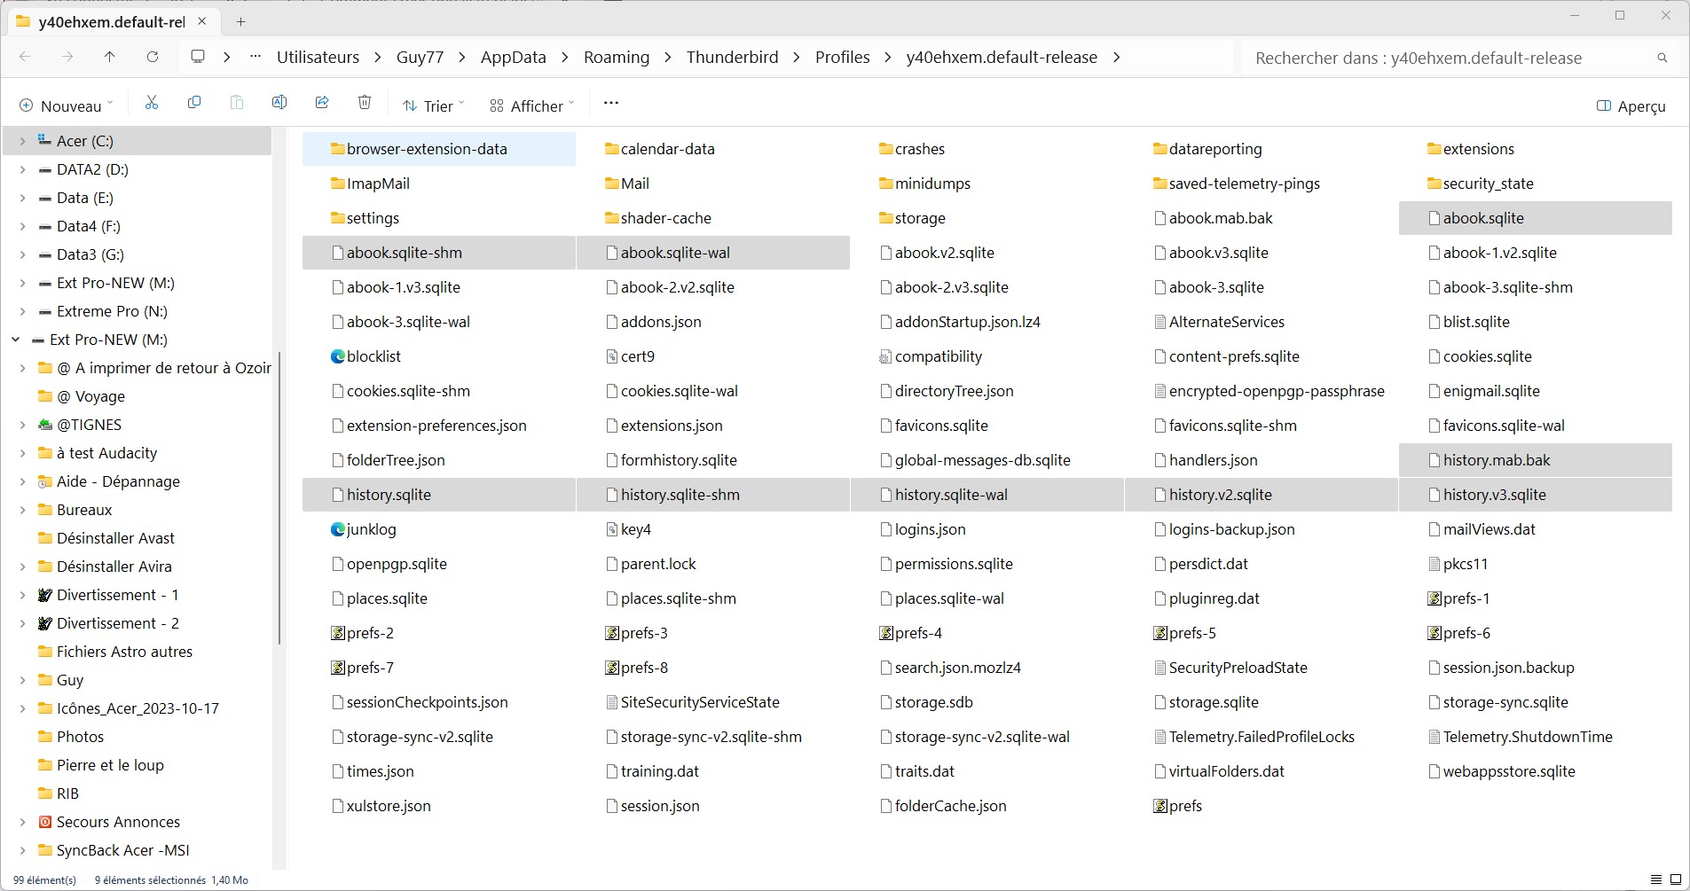Select Extreme Pro (N:) drive
1690x891 pixels.
coord(112,311)
